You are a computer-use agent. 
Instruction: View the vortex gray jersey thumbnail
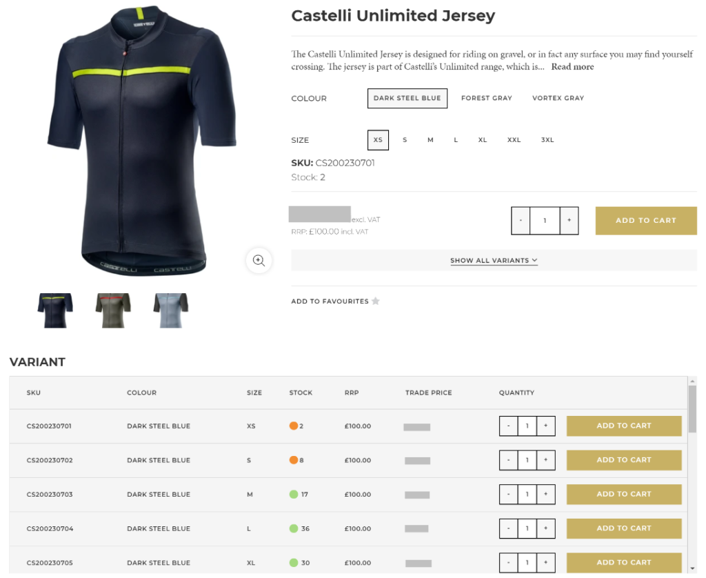click(171, 310)
